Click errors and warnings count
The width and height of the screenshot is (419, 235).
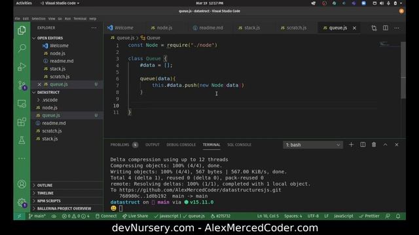click(76, 216)
